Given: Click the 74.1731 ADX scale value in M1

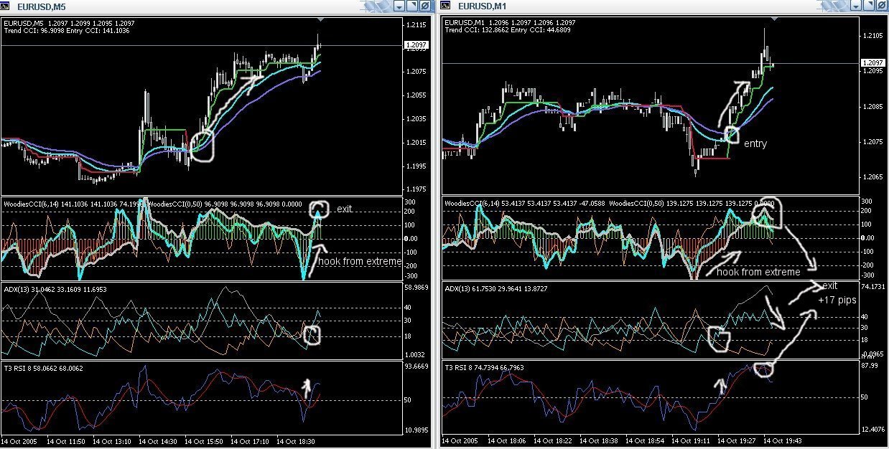Looking at the screenshot, I should click(x=872, y=287).
